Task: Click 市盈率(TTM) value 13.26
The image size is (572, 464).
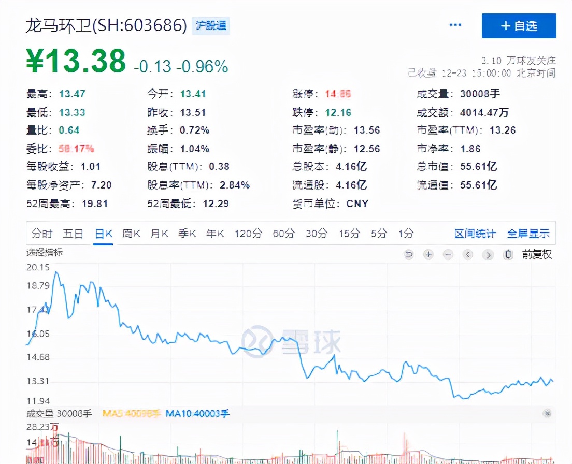Action: tap(503, 130)
